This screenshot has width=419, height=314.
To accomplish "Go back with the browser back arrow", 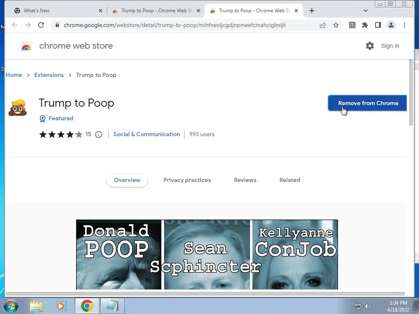I will 15,25.
